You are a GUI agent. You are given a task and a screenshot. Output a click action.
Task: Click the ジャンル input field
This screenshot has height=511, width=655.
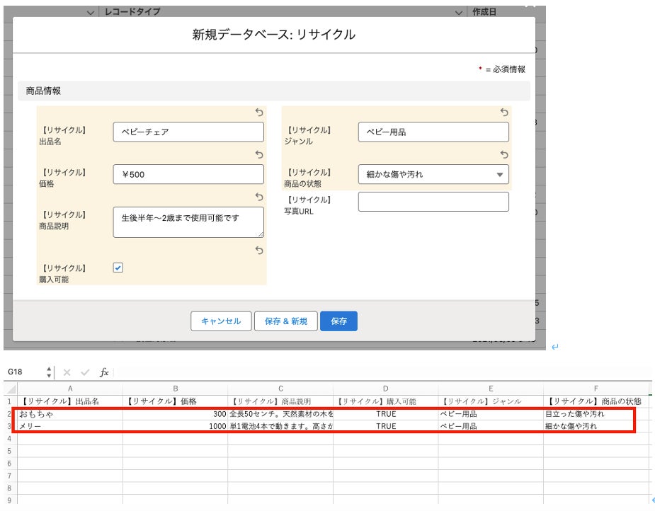click(x=433, y=132)
